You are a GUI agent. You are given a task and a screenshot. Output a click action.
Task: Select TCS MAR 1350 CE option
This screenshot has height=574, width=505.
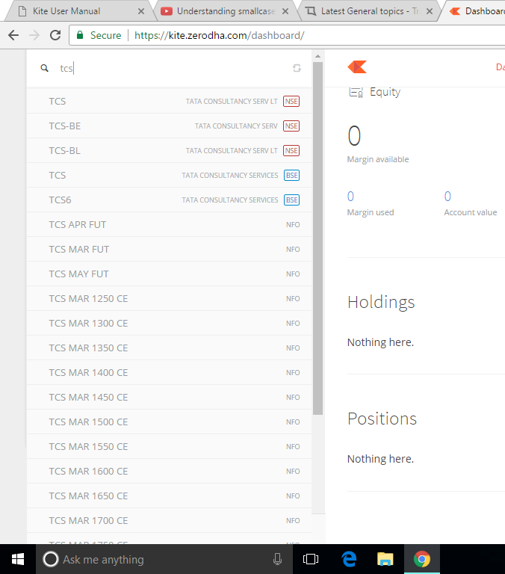point(169,348)
